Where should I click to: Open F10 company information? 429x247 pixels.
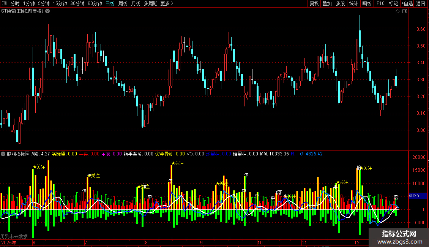click(380, 3)
